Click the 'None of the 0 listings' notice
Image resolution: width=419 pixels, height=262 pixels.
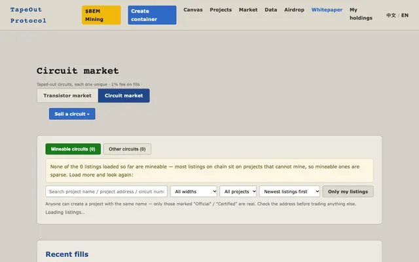pos(209,170)
